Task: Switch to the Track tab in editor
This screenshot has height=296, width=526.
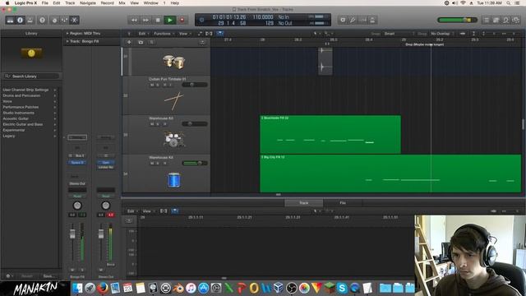Action: tap(303, 203)
